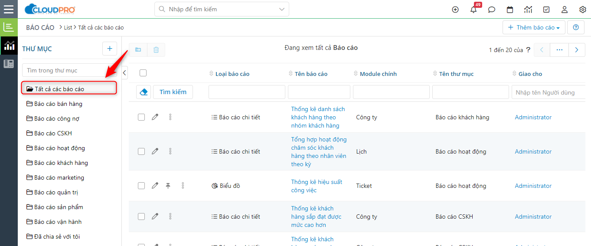The image size is (591, 246).
Task: Open the search box dropdown arrow
Action: tap(282, 9)
